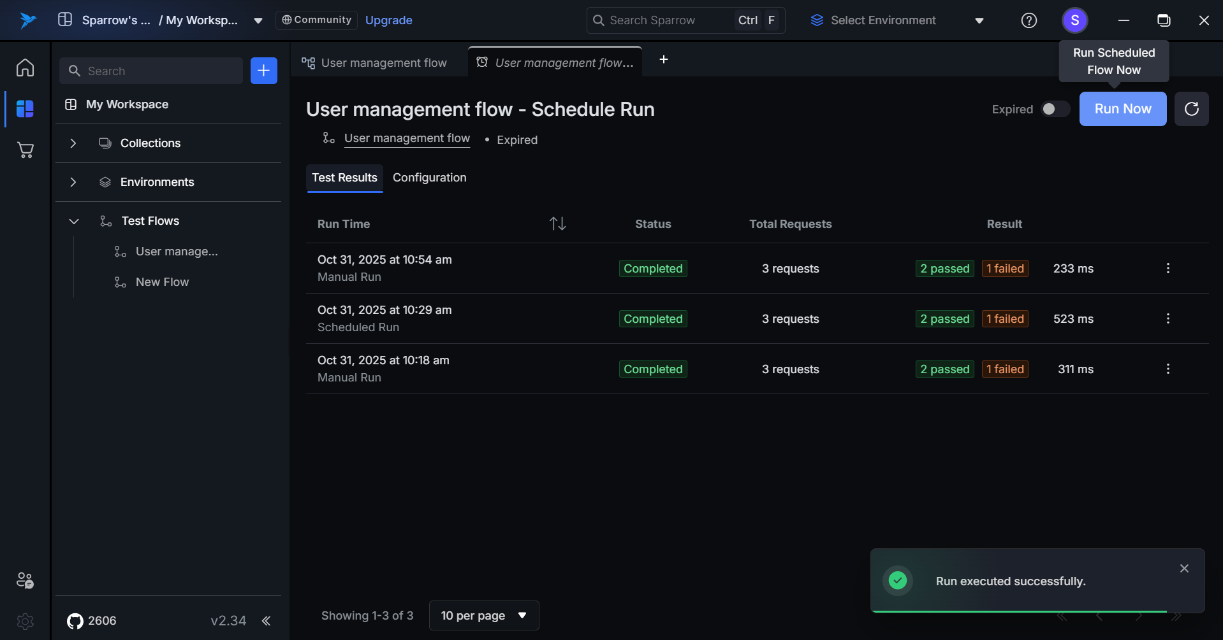This screenshot has width=1223, height=640.
Task: Click the Upgrade link
Action: point(388,20)
